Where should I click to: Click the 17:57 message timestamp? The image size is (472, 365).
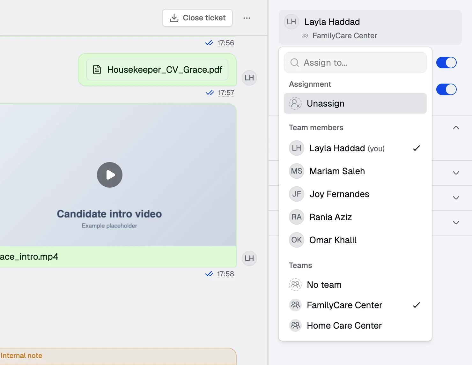coord(226,93)
